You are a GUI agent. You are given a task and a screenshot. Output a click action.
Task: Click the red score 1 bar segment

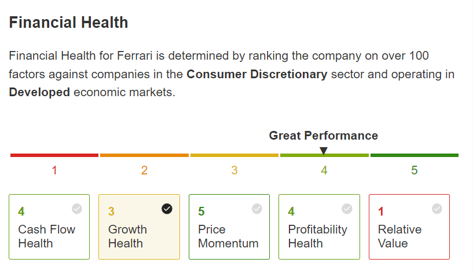click(54, 155)
